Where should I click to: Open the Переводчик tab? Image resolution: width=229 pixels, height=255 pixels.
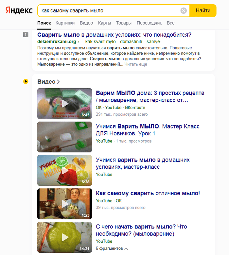click(x=149, y=23)
